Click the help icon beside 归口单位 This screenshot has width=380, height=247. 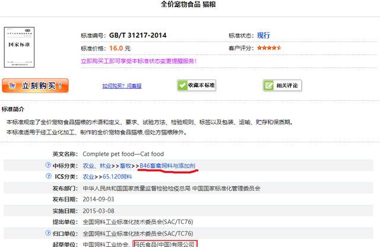[48, 233]
